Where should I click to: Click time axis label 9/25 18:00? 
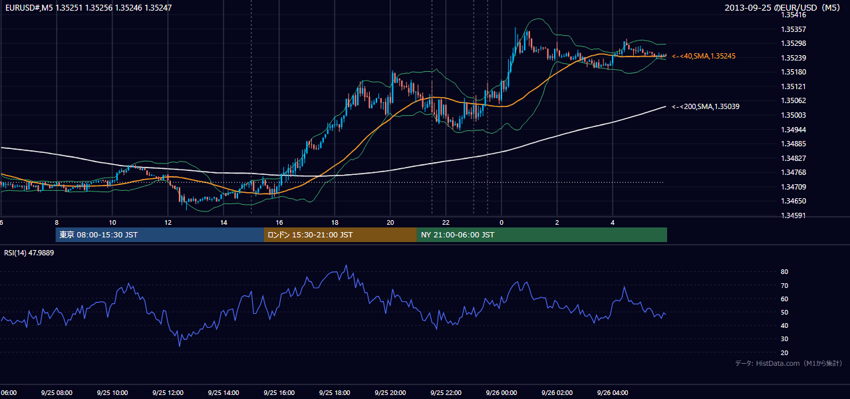click(335, 393)
